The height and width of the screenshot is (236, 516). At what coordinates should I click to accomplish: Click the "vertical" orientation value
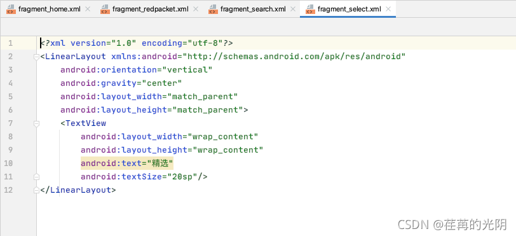point(187,70)
